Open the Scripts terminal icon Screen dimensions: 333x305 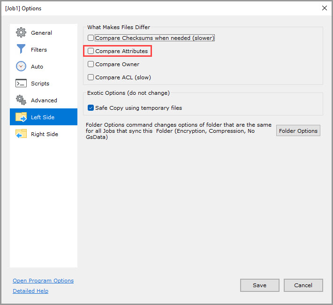coord(21,84)
